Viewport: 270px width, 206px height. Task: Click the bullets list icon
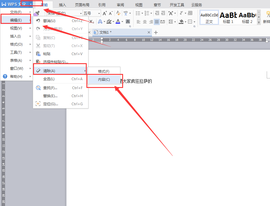[x=139, y=13]
